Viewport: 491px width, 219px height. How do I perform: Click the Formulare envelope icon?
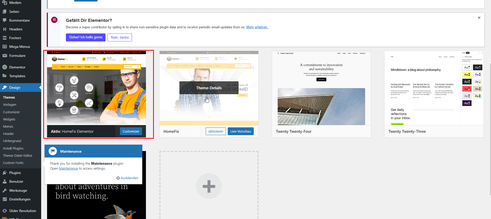[5, 56]
